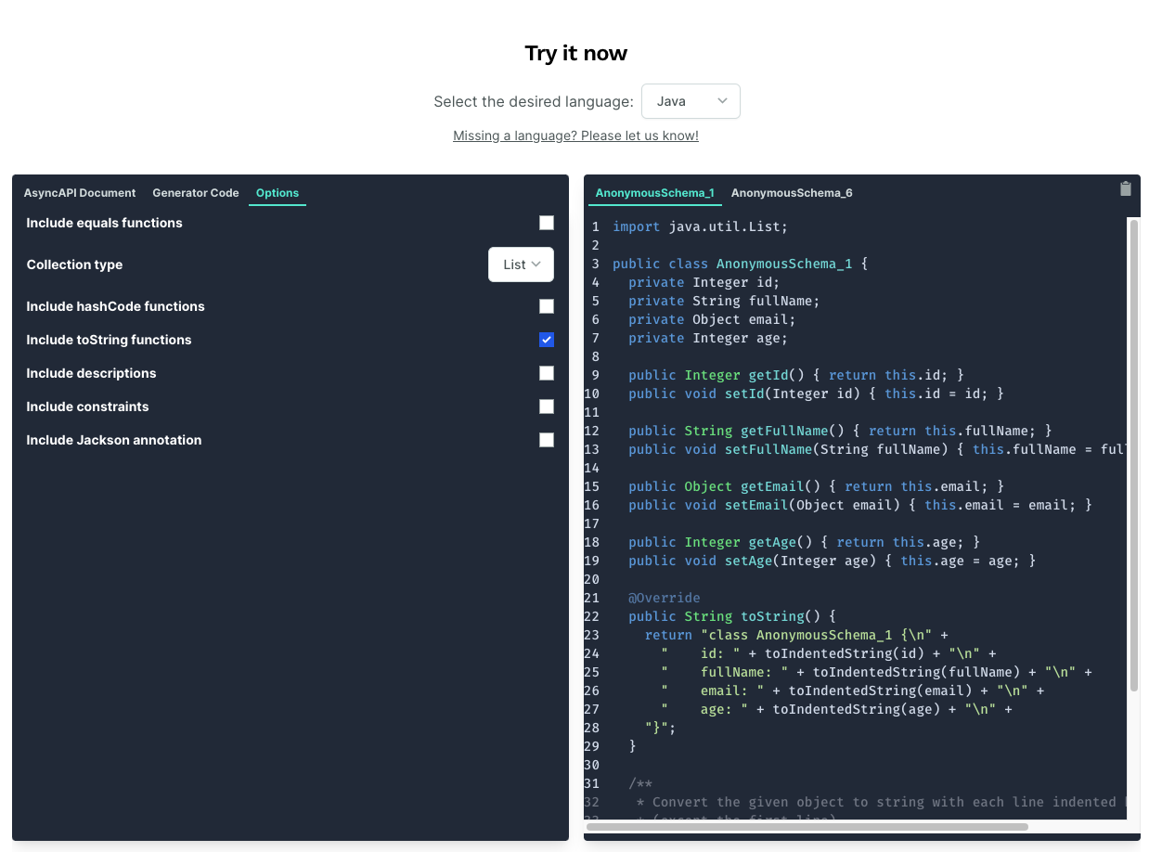Click code line private Integer age
Screen dimensions: 1149x852
pos(708,338)
